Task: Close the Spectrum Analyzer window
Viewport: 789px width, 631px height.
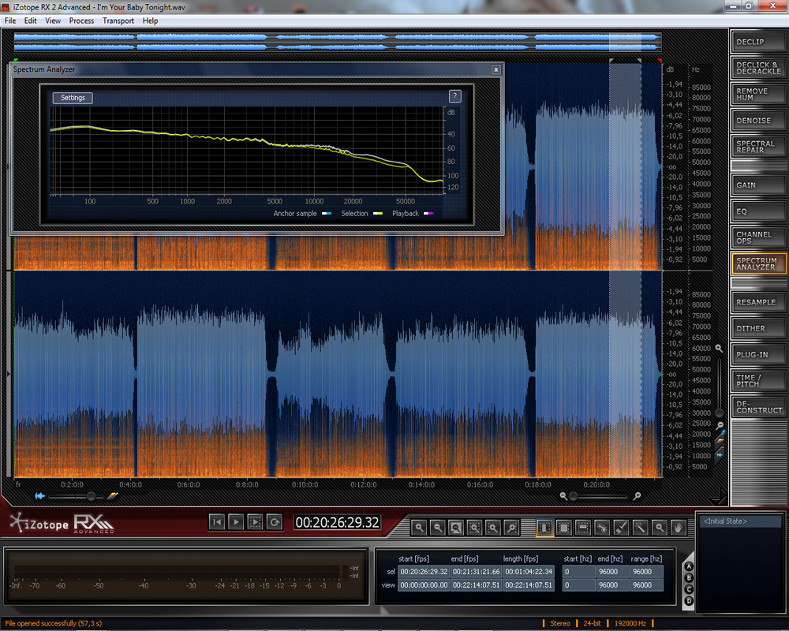Action: [496, 69]
